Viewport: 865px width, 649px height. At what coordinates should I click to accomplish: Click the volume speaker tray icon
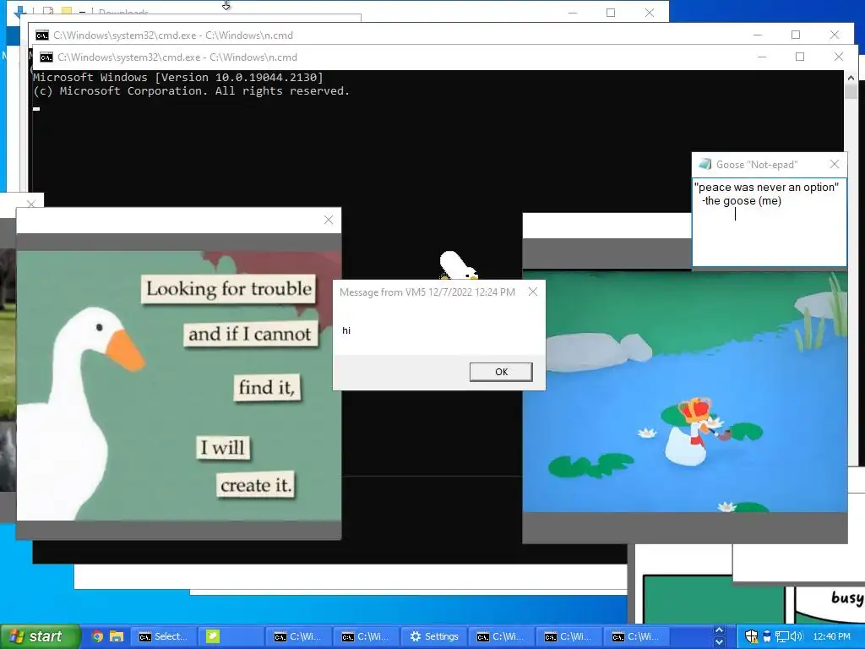pos(797,636)
